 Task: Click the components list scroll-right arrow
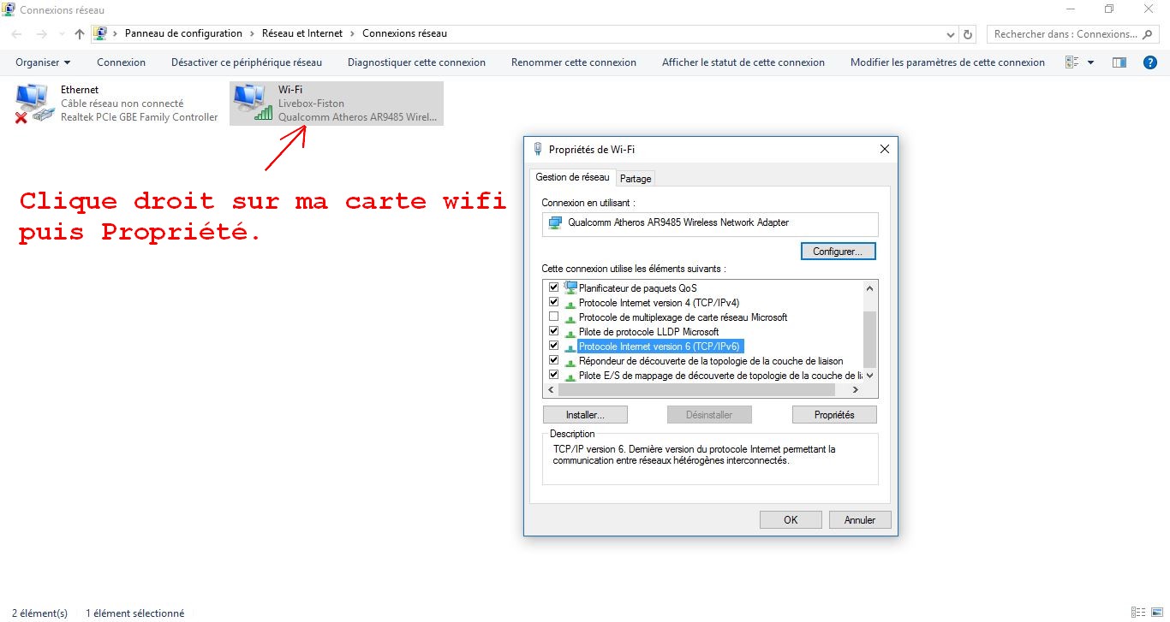(855, 389)
